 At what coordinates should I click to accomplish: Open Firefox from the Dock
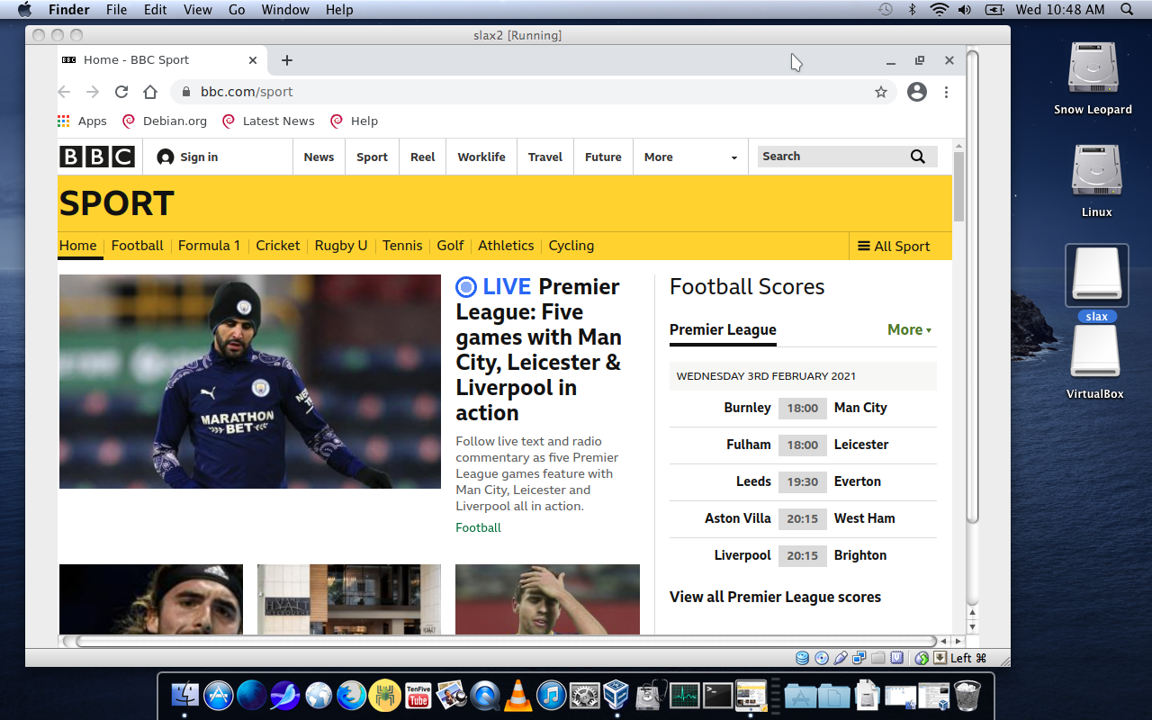coord(352,695)
